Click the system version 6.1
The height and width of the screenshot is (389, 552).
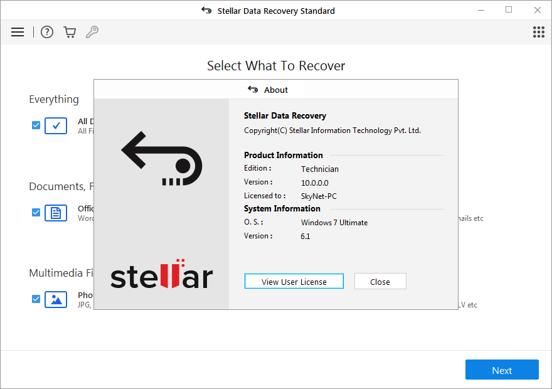(x=305, y=237)
